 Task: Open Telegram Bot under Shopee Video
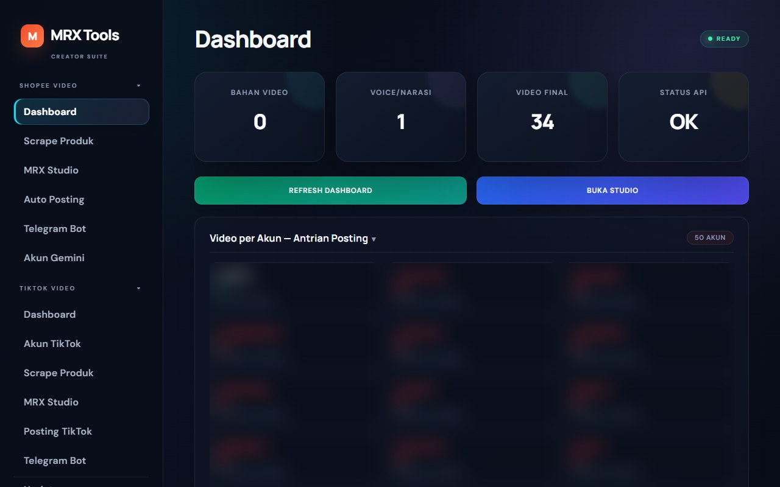click(x=82, y=228)
